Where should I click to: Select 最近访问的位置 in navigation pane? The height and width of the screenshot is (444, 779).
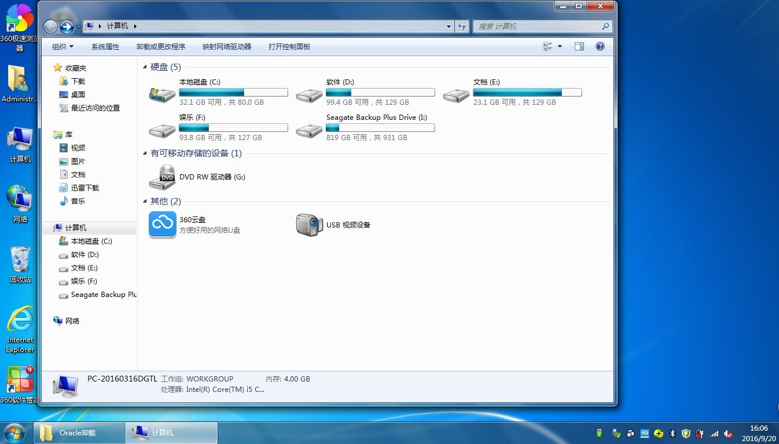(95, 108)
